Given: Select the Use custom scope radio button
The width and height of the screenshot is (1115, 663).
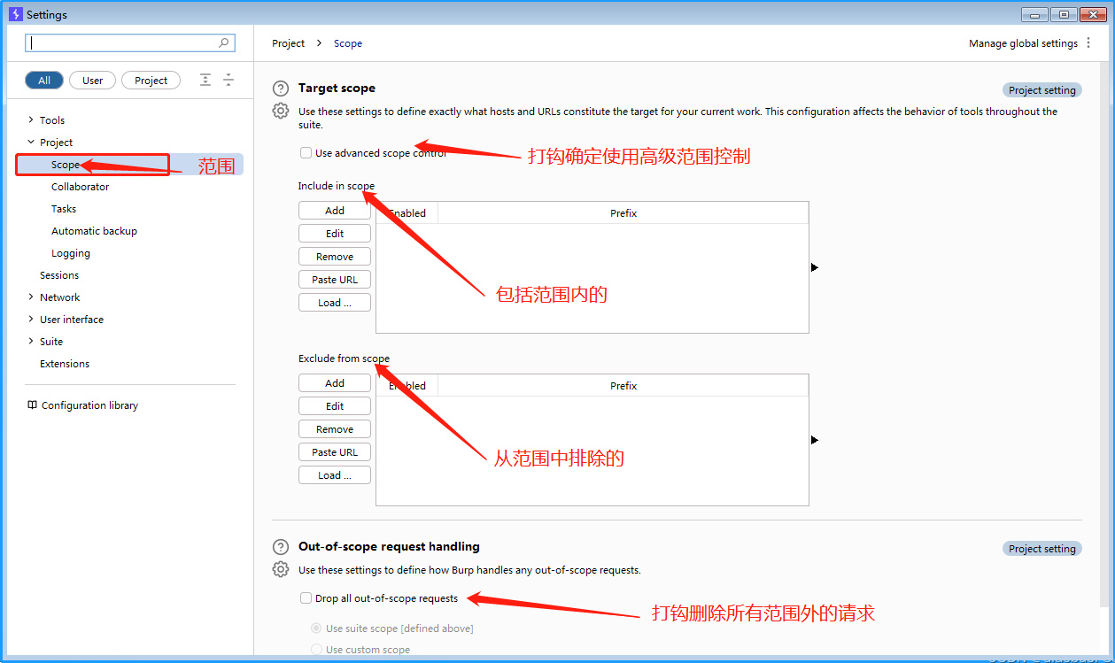Looking at the screenshot, I should [x=316, y=650].
